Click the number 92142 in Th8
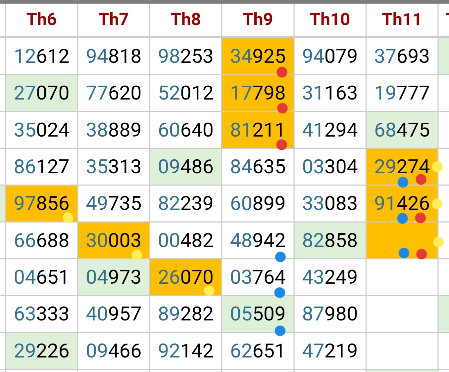This screenshot has width=449, height=372. [186, 351]
